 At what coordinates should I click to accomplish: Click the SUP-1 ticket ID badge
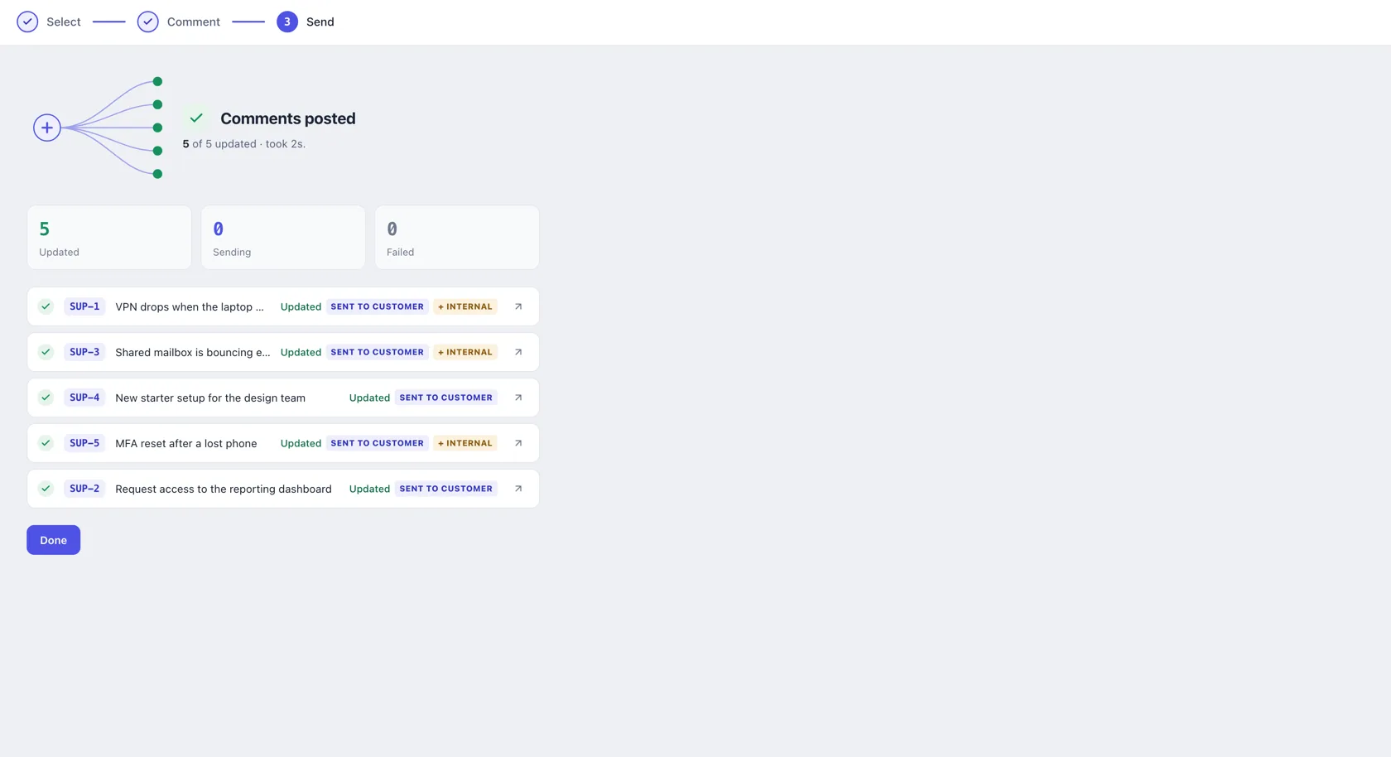pyautogui.click(x=84, y=306)
